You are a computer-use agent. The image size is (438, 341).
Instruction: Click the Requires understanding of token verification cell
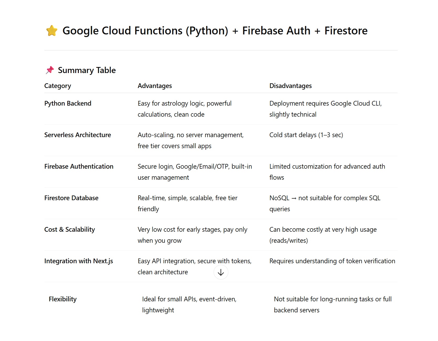332,261
